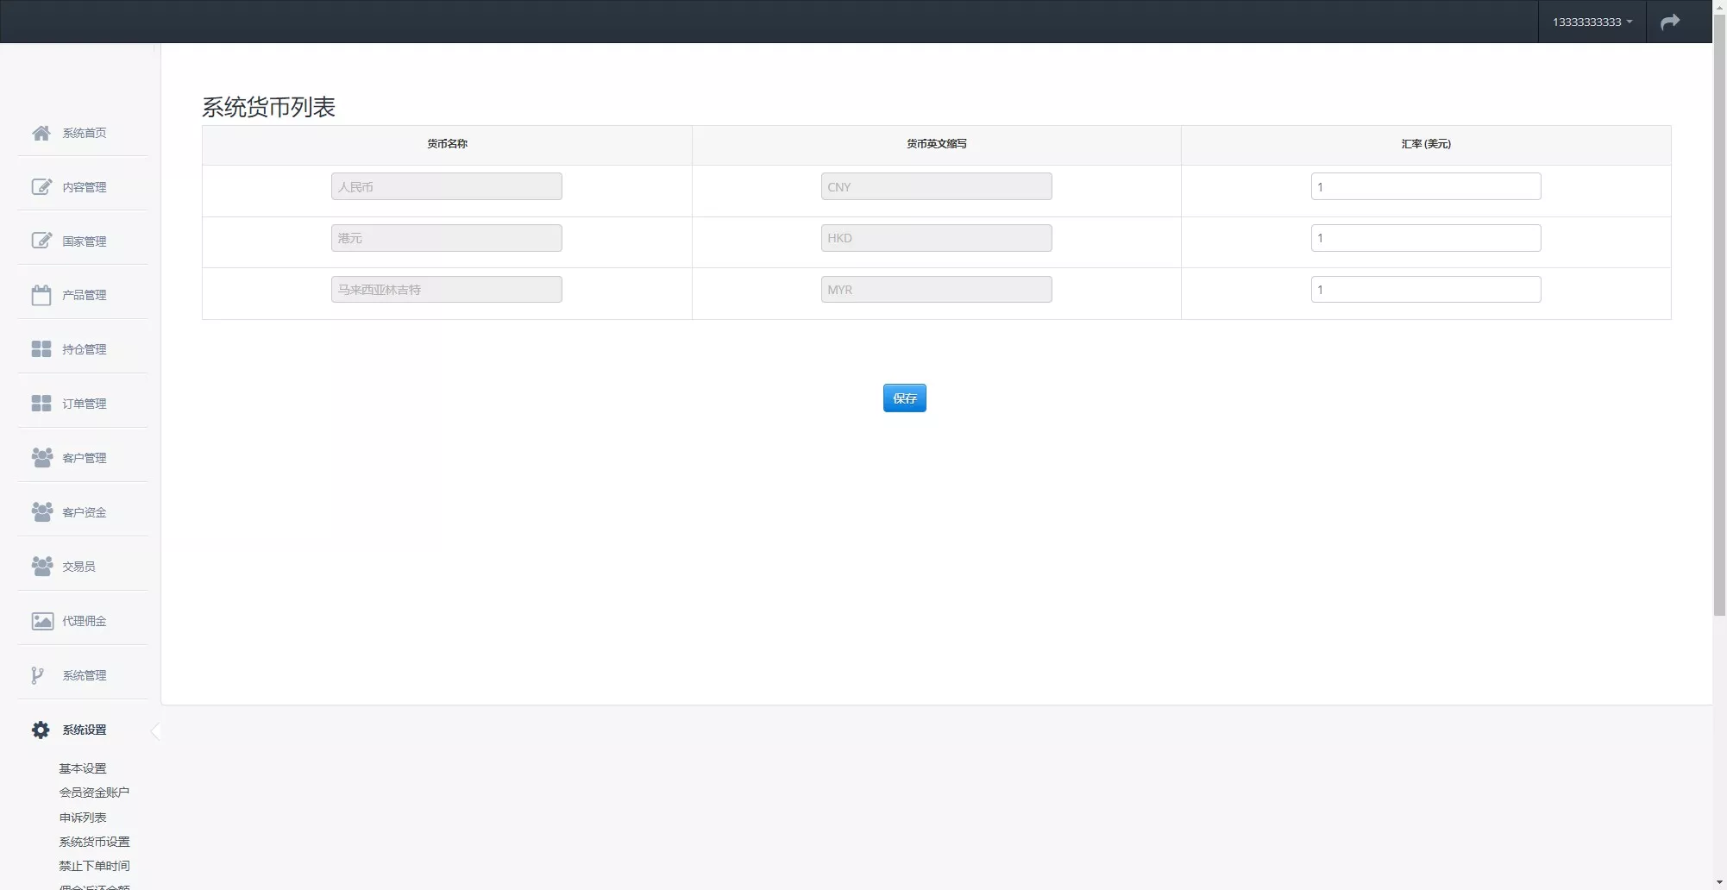Click the branch icon beside 系统管理
This screenshot has height=890, width=1727.
(37, 675)
